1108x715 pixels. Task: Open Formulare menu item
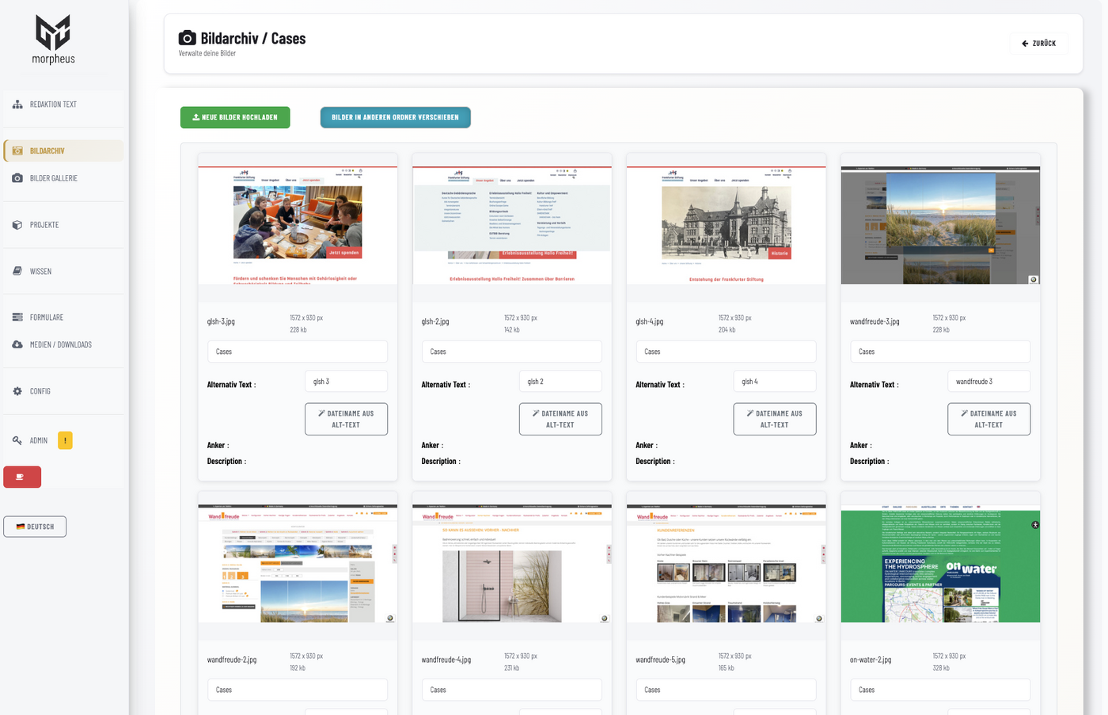pos(63,318)
